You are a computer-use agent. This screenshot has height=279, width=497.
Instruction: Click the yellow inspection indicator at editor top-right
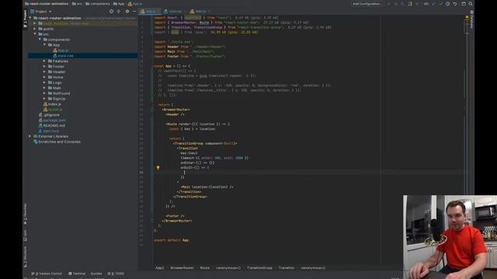[467, 17]
